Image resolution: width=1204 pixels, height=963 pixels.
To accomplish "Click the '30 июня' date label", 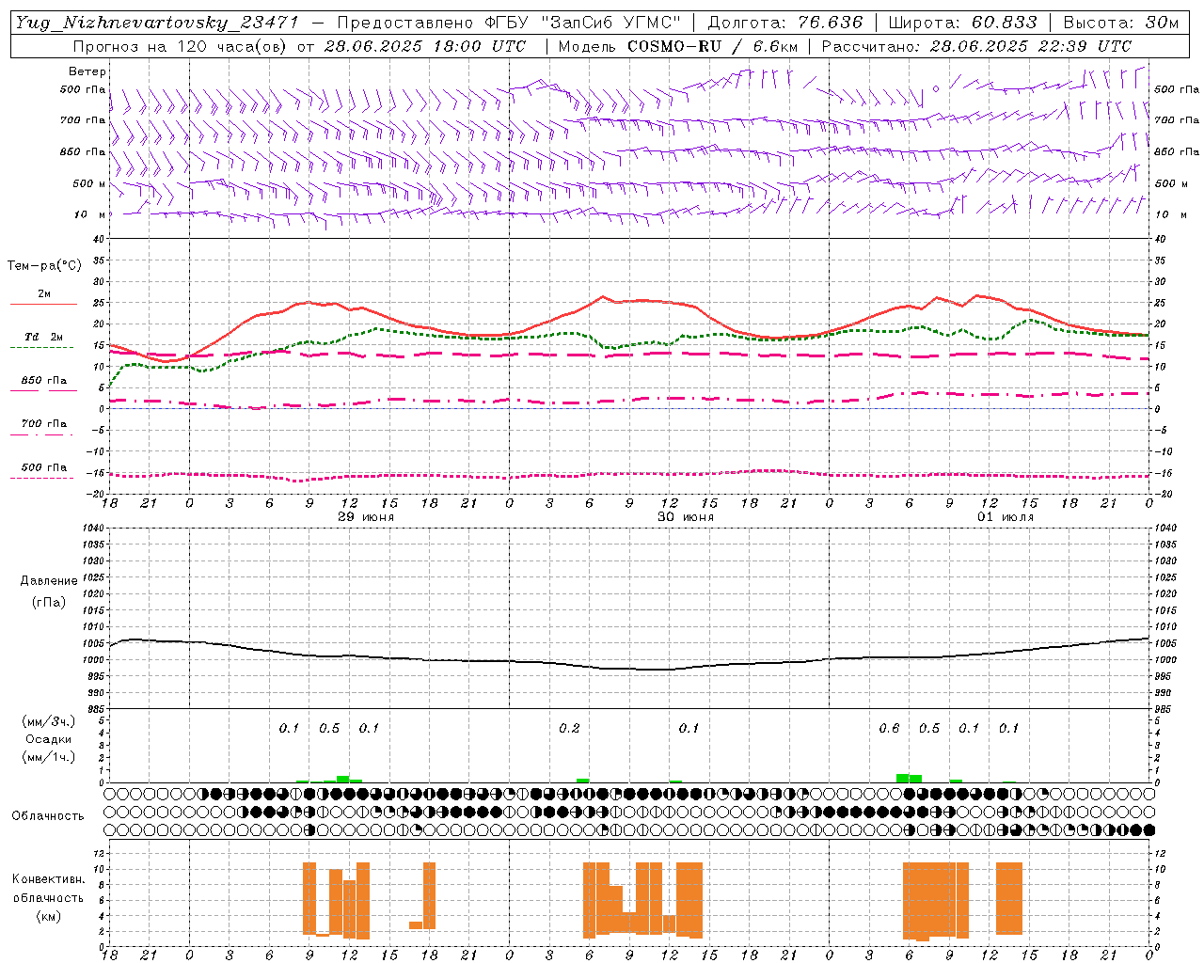I will (x=686, y=517).
